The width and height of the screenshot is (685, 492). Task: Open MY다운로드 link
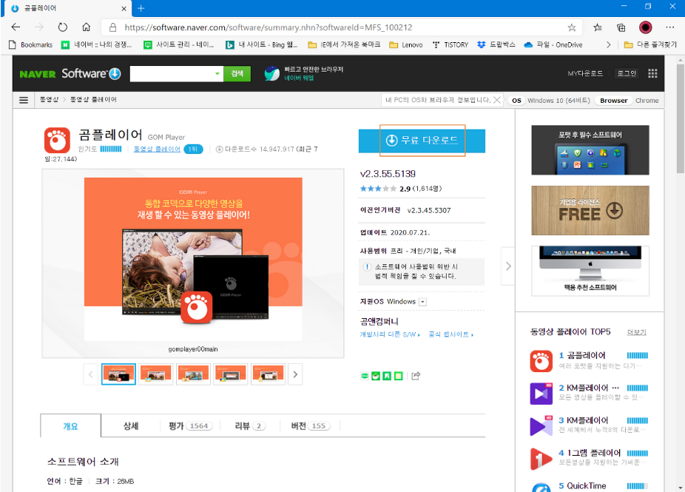coord(585,73)
